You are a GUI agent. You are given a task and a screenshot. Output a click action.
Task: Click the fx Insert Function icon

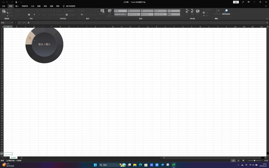pos(28,22)
